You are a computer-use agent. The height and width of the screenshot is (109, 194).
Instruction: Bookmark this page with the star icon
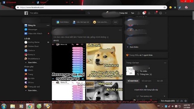165,8
